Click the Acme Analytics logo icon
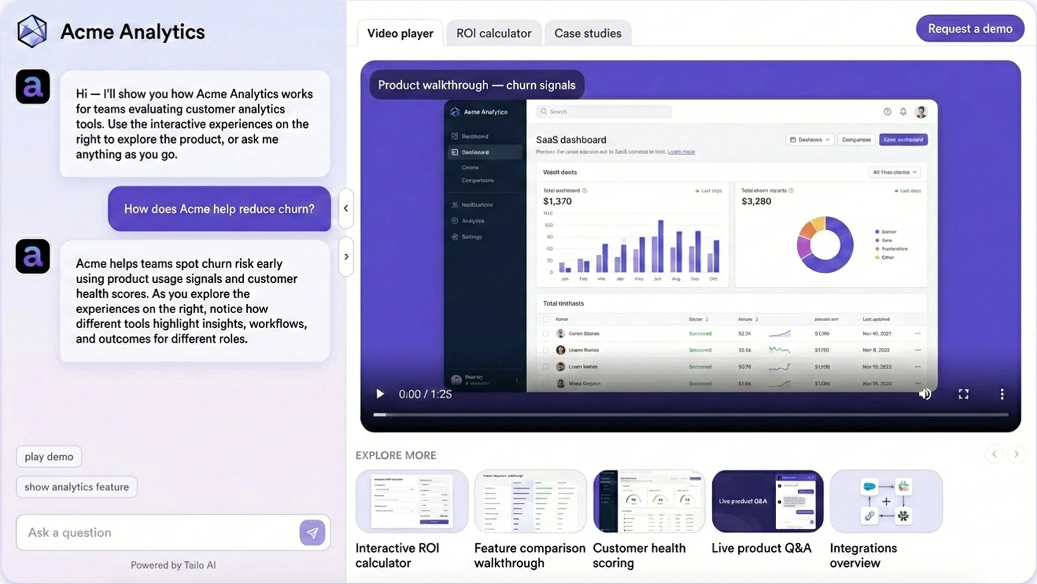 coord(32,31)
